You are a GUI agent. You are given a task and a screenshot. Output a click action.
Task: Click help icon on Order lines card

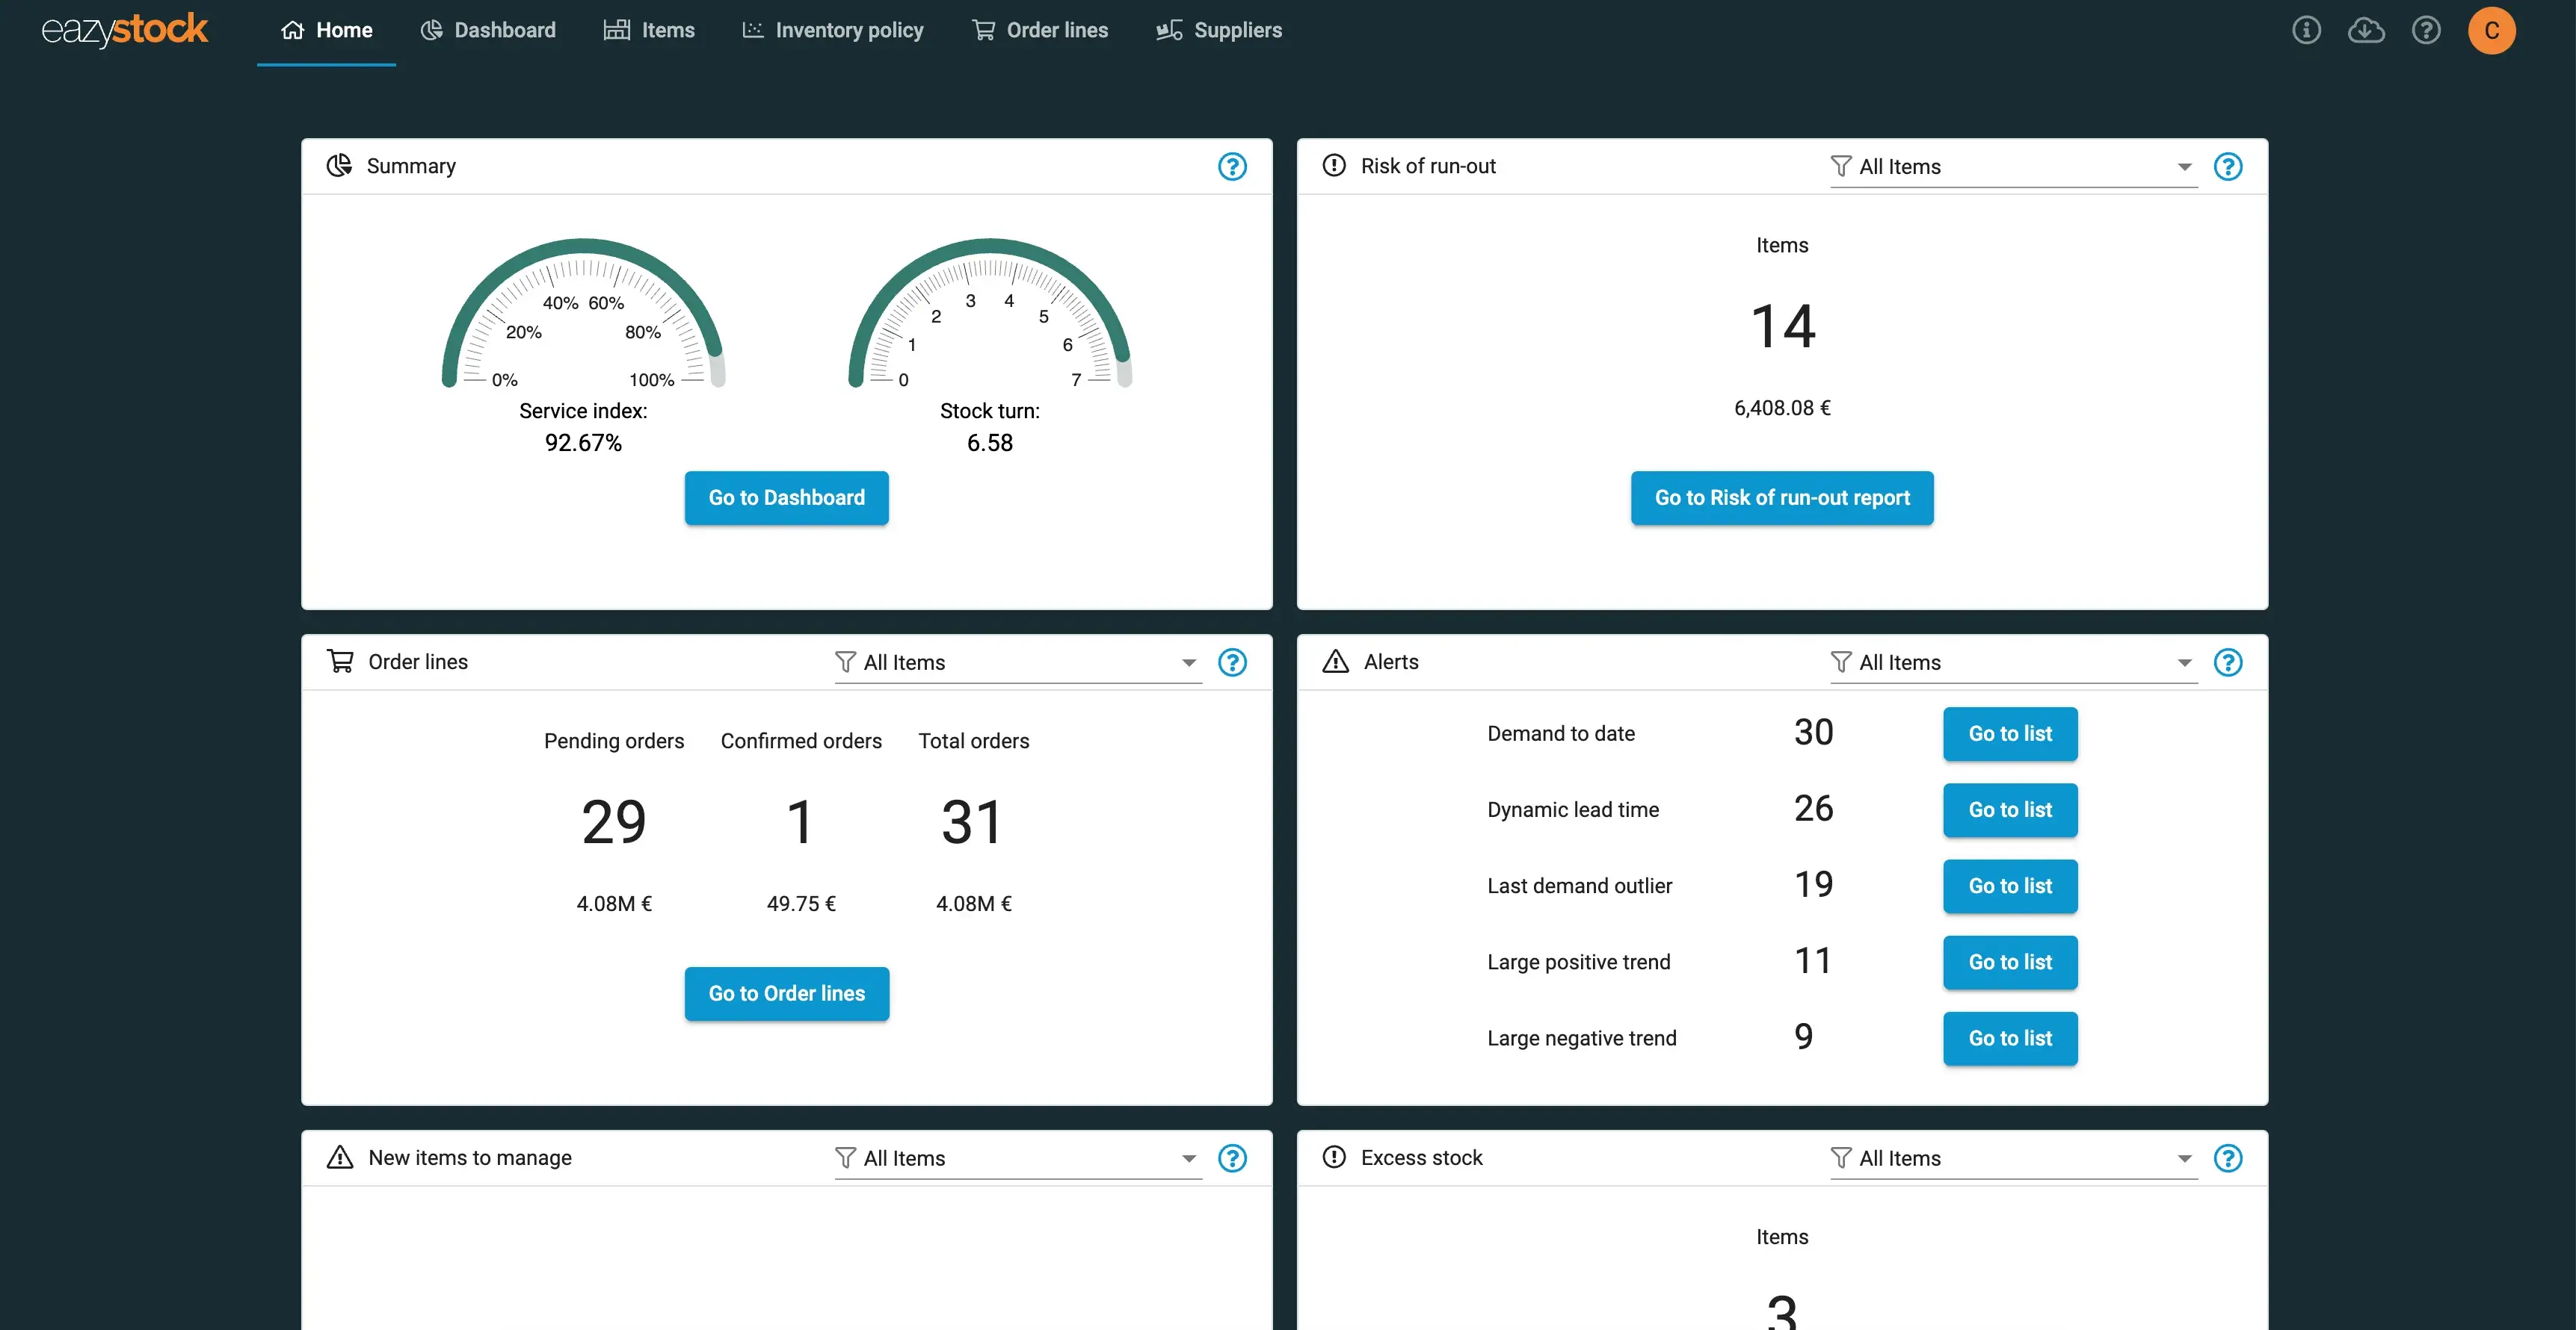[1232, 662]
